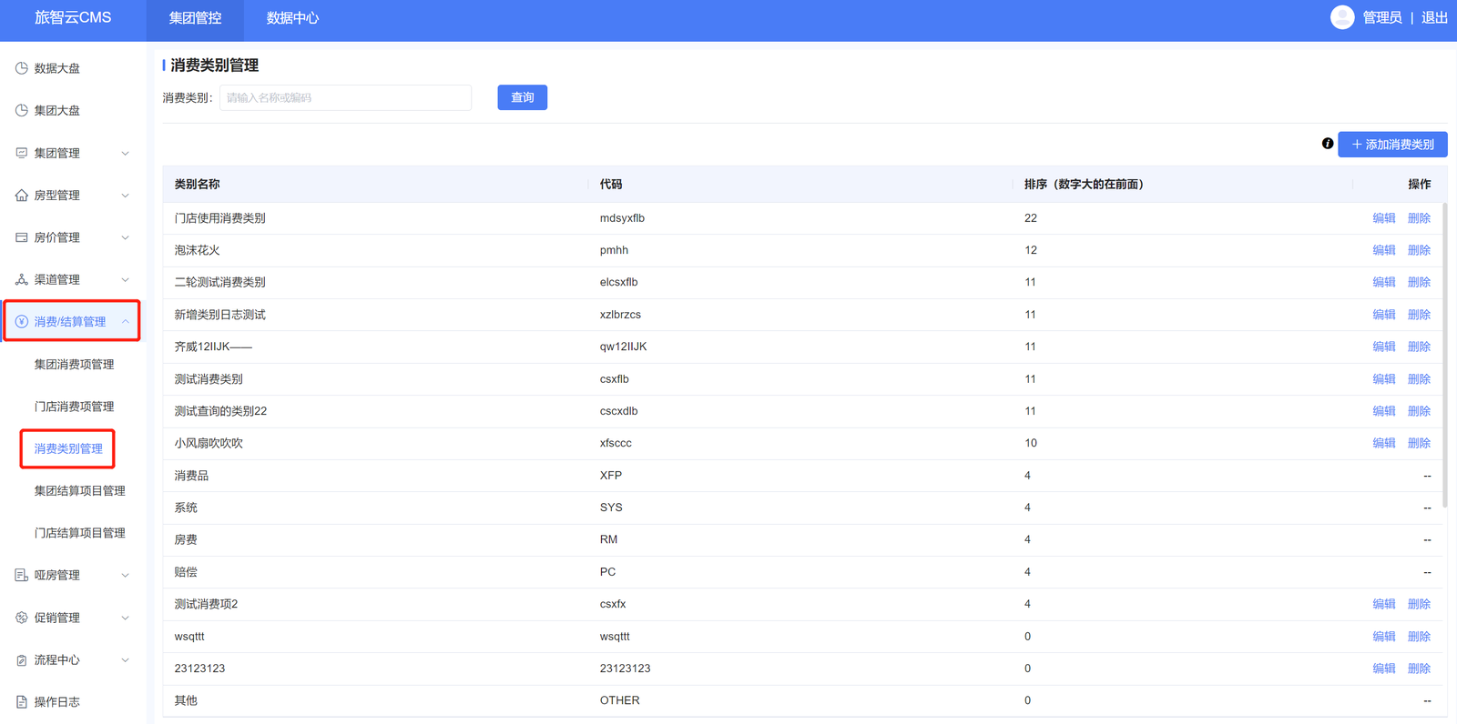Click the info icon beside 添加消费类别
This screenshot has width=1457, height=724.
point(1328,144)
